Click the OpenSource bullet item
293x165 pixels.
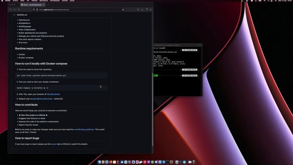(24, 20)
